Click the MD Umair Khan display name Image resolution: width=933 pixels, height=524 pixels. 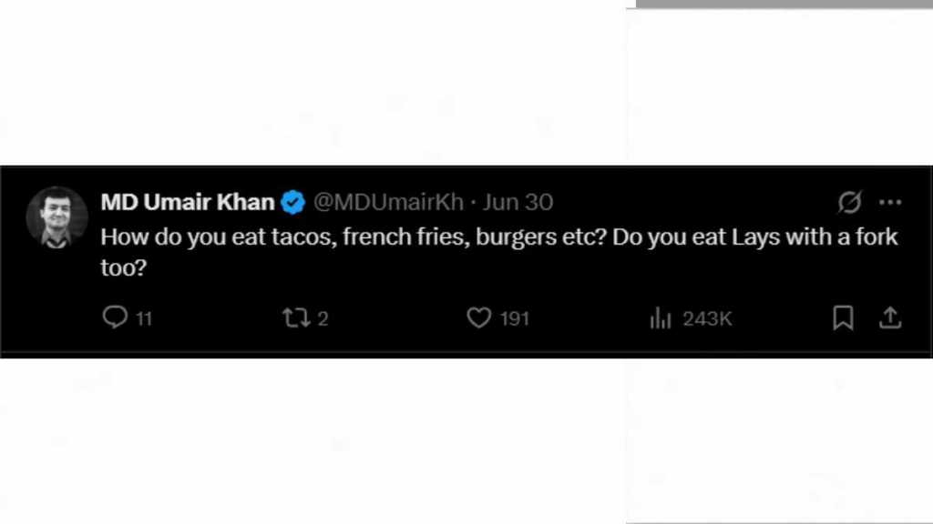pyautogui.click(x=188, y=202)
